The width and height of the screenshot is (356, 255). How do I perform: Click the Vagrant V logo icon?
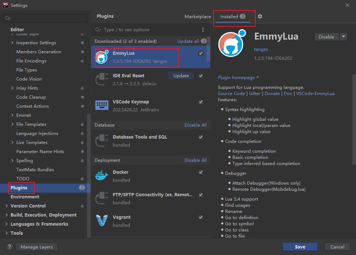(102, 221)
